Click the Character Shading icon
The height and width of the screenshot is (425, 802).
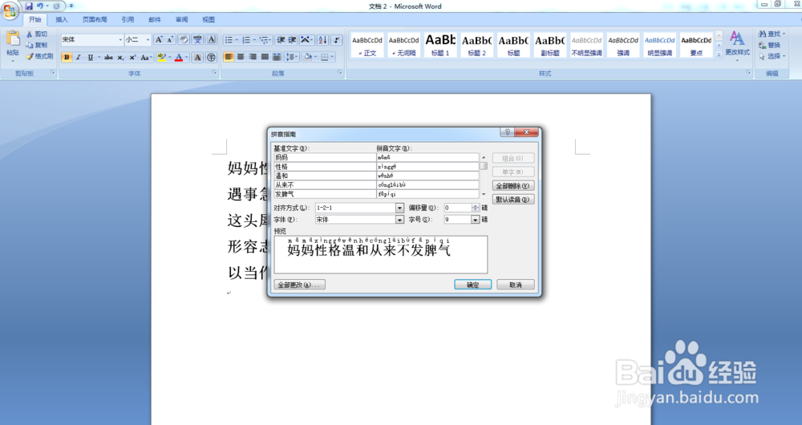click(198, 57)
